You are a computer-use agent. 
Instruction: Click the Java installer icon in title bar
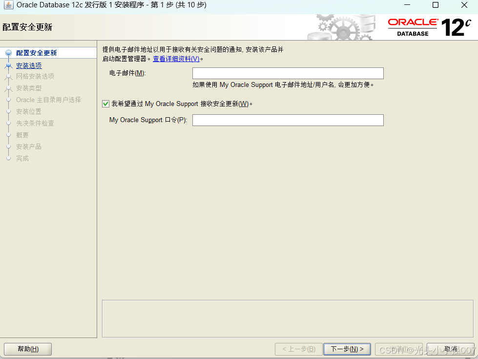pos(8,5)
